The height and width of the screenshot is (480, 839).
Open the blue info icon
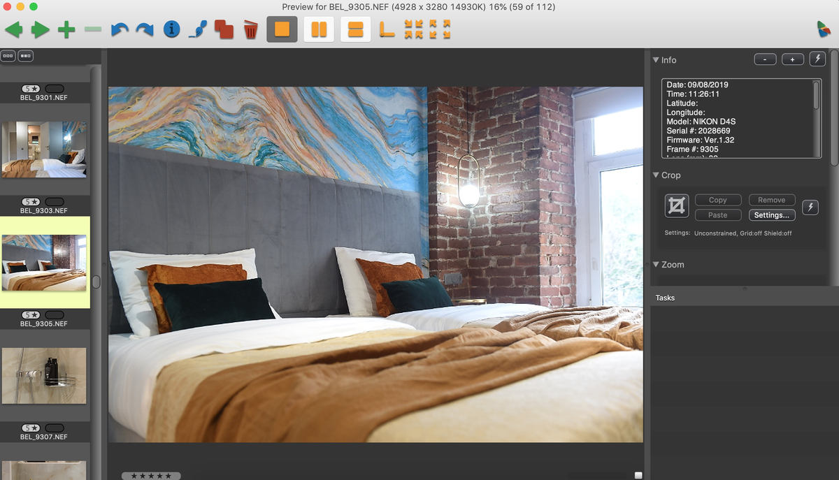tap(171, 29)
